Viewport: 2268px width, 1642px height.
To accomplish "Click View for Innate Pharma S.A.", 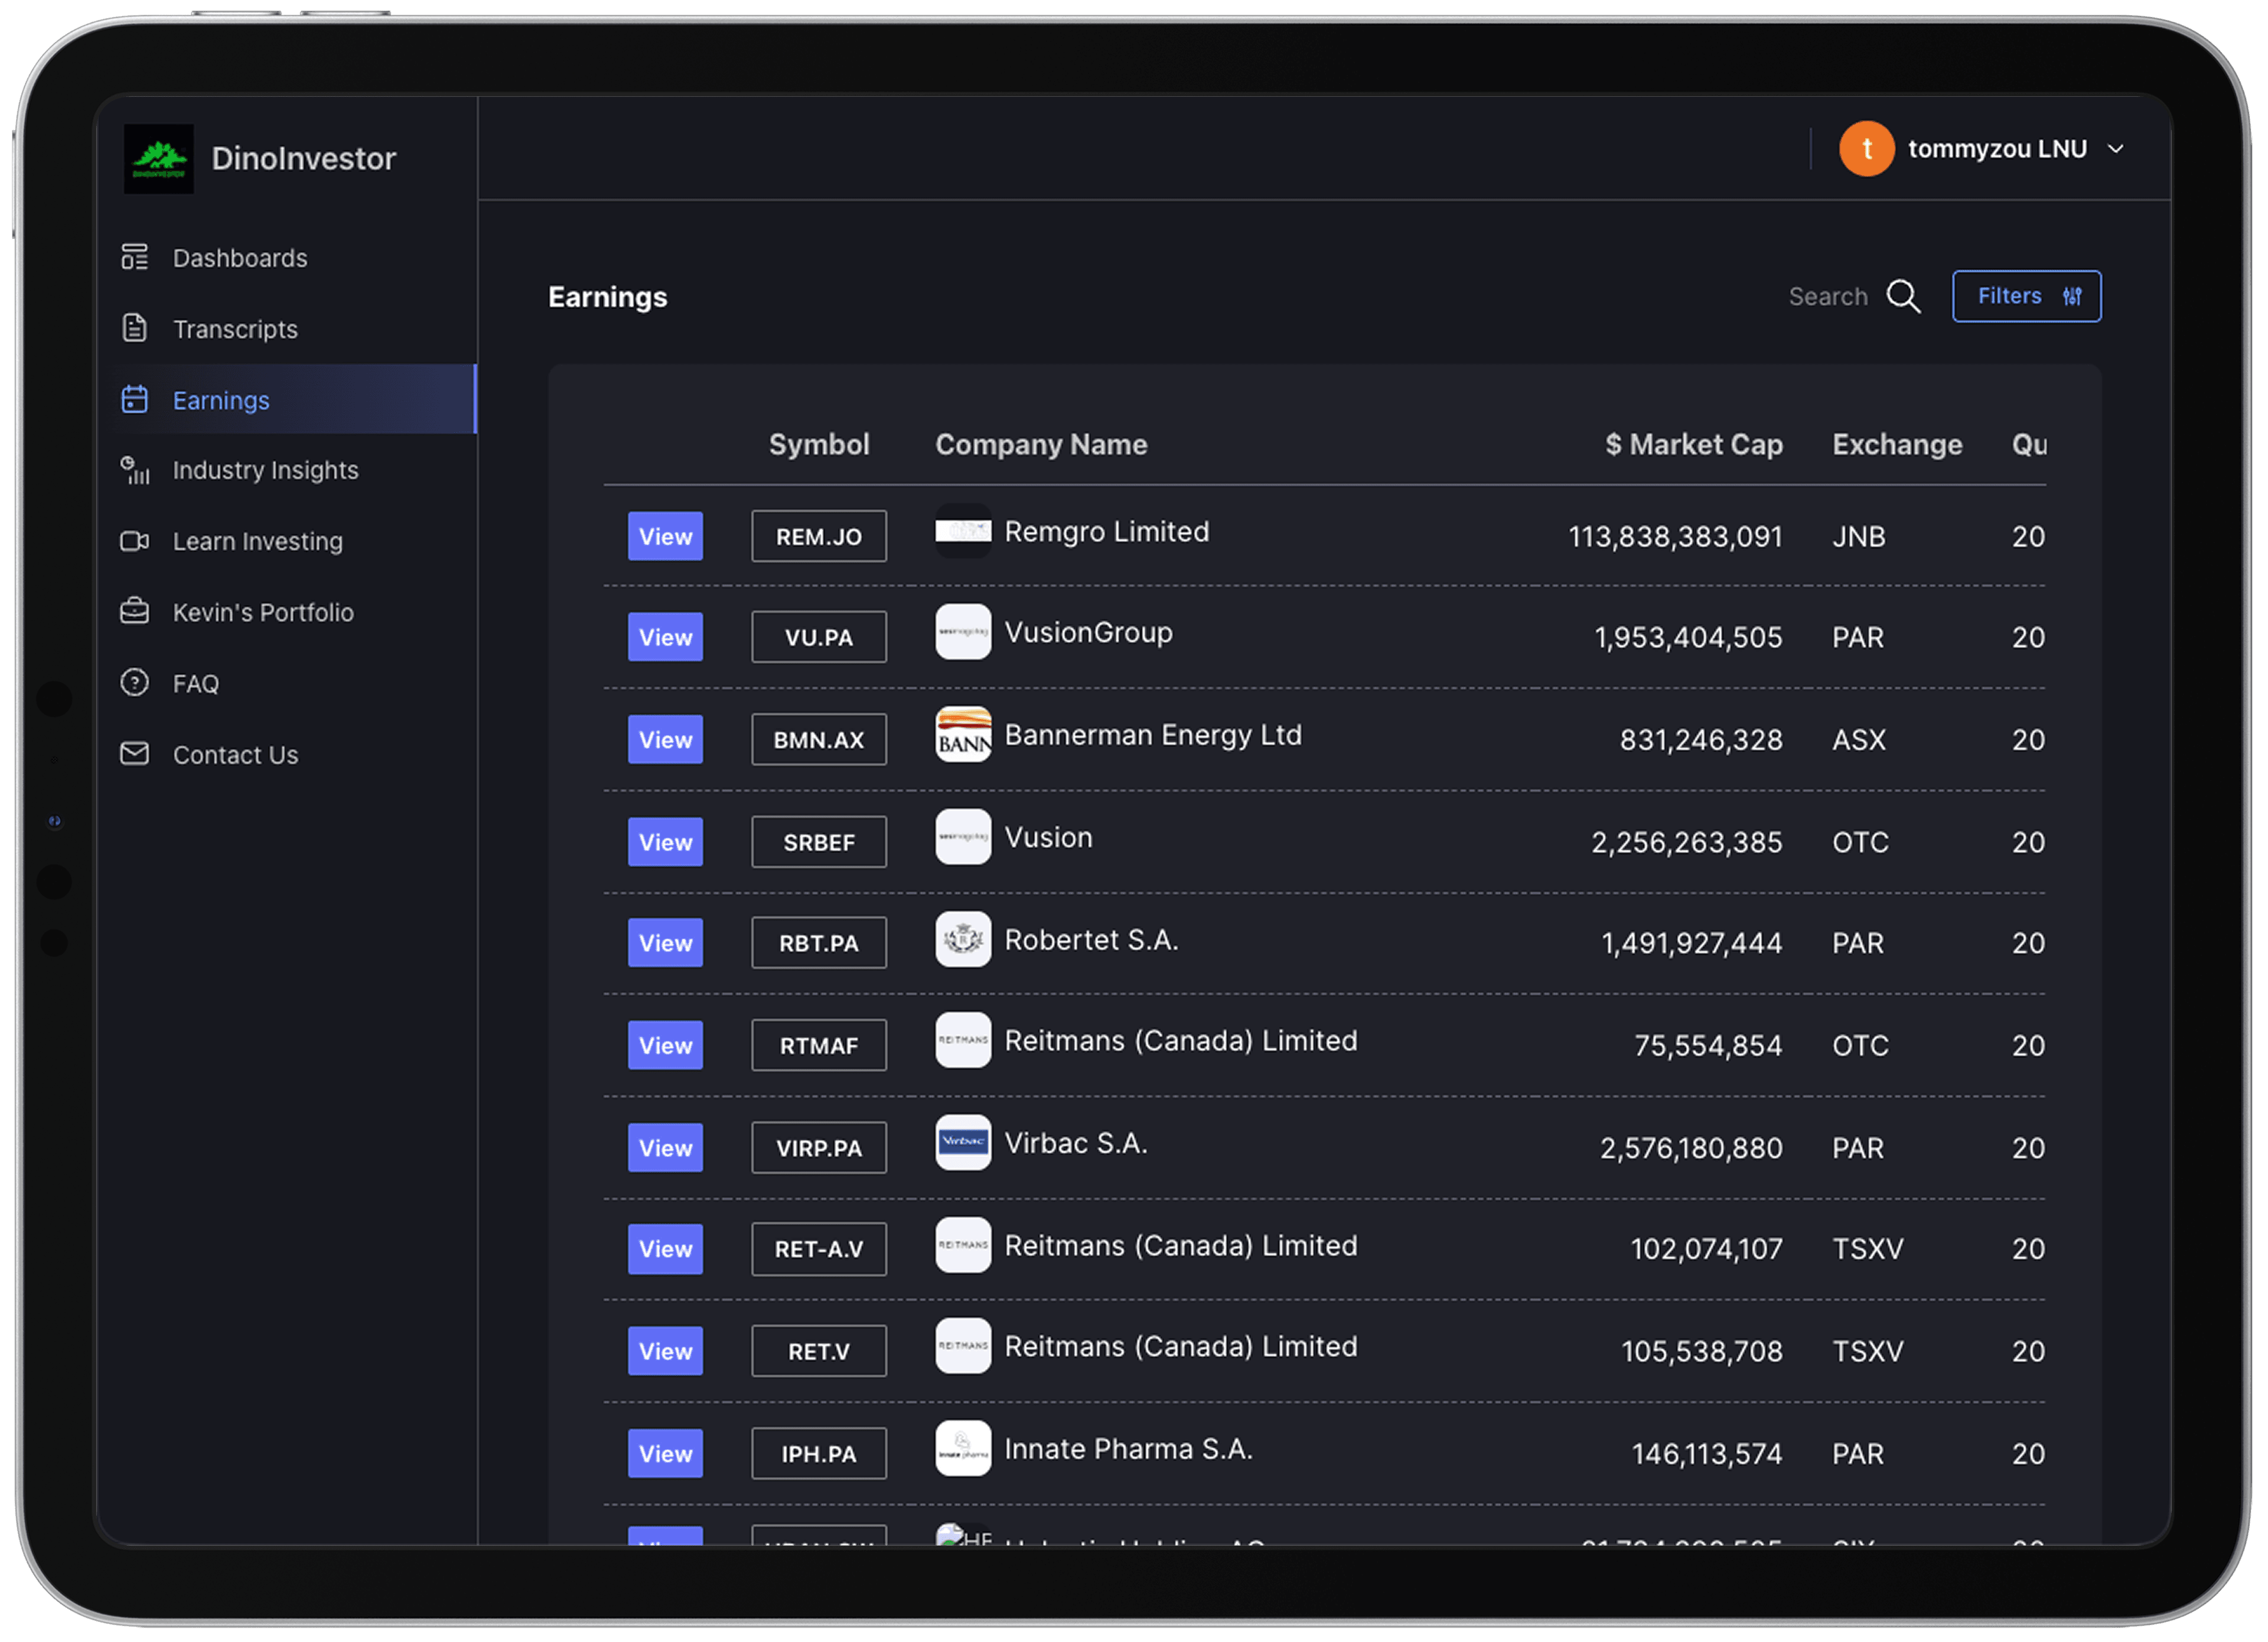I will pyautogui.click(x=665, y=1454).
